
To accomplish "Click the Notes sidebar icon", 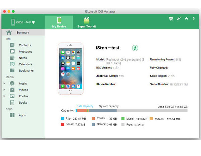I will pyautogui.click(x=12, y=58).
